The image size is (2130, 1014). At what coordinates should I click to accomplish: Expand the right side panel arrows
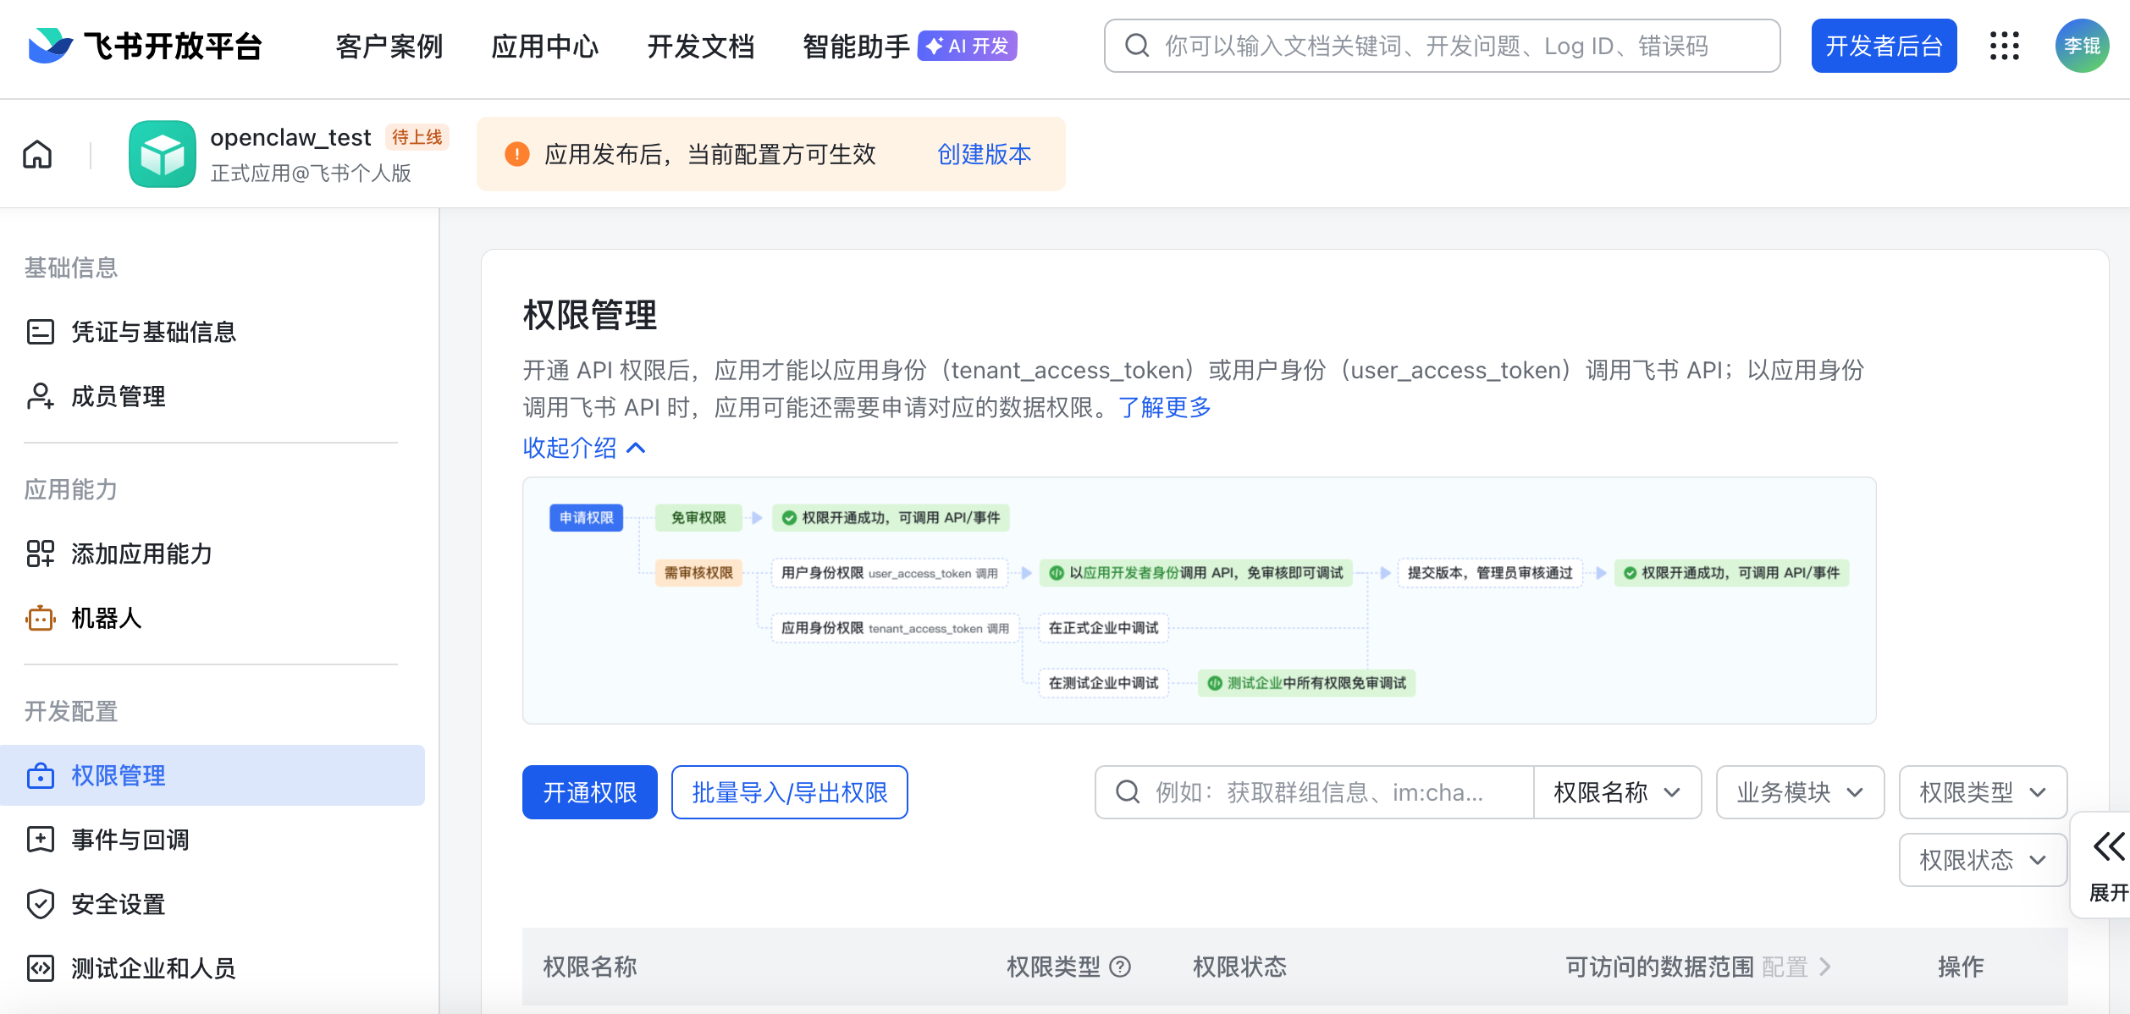[x=2107, y=846]
